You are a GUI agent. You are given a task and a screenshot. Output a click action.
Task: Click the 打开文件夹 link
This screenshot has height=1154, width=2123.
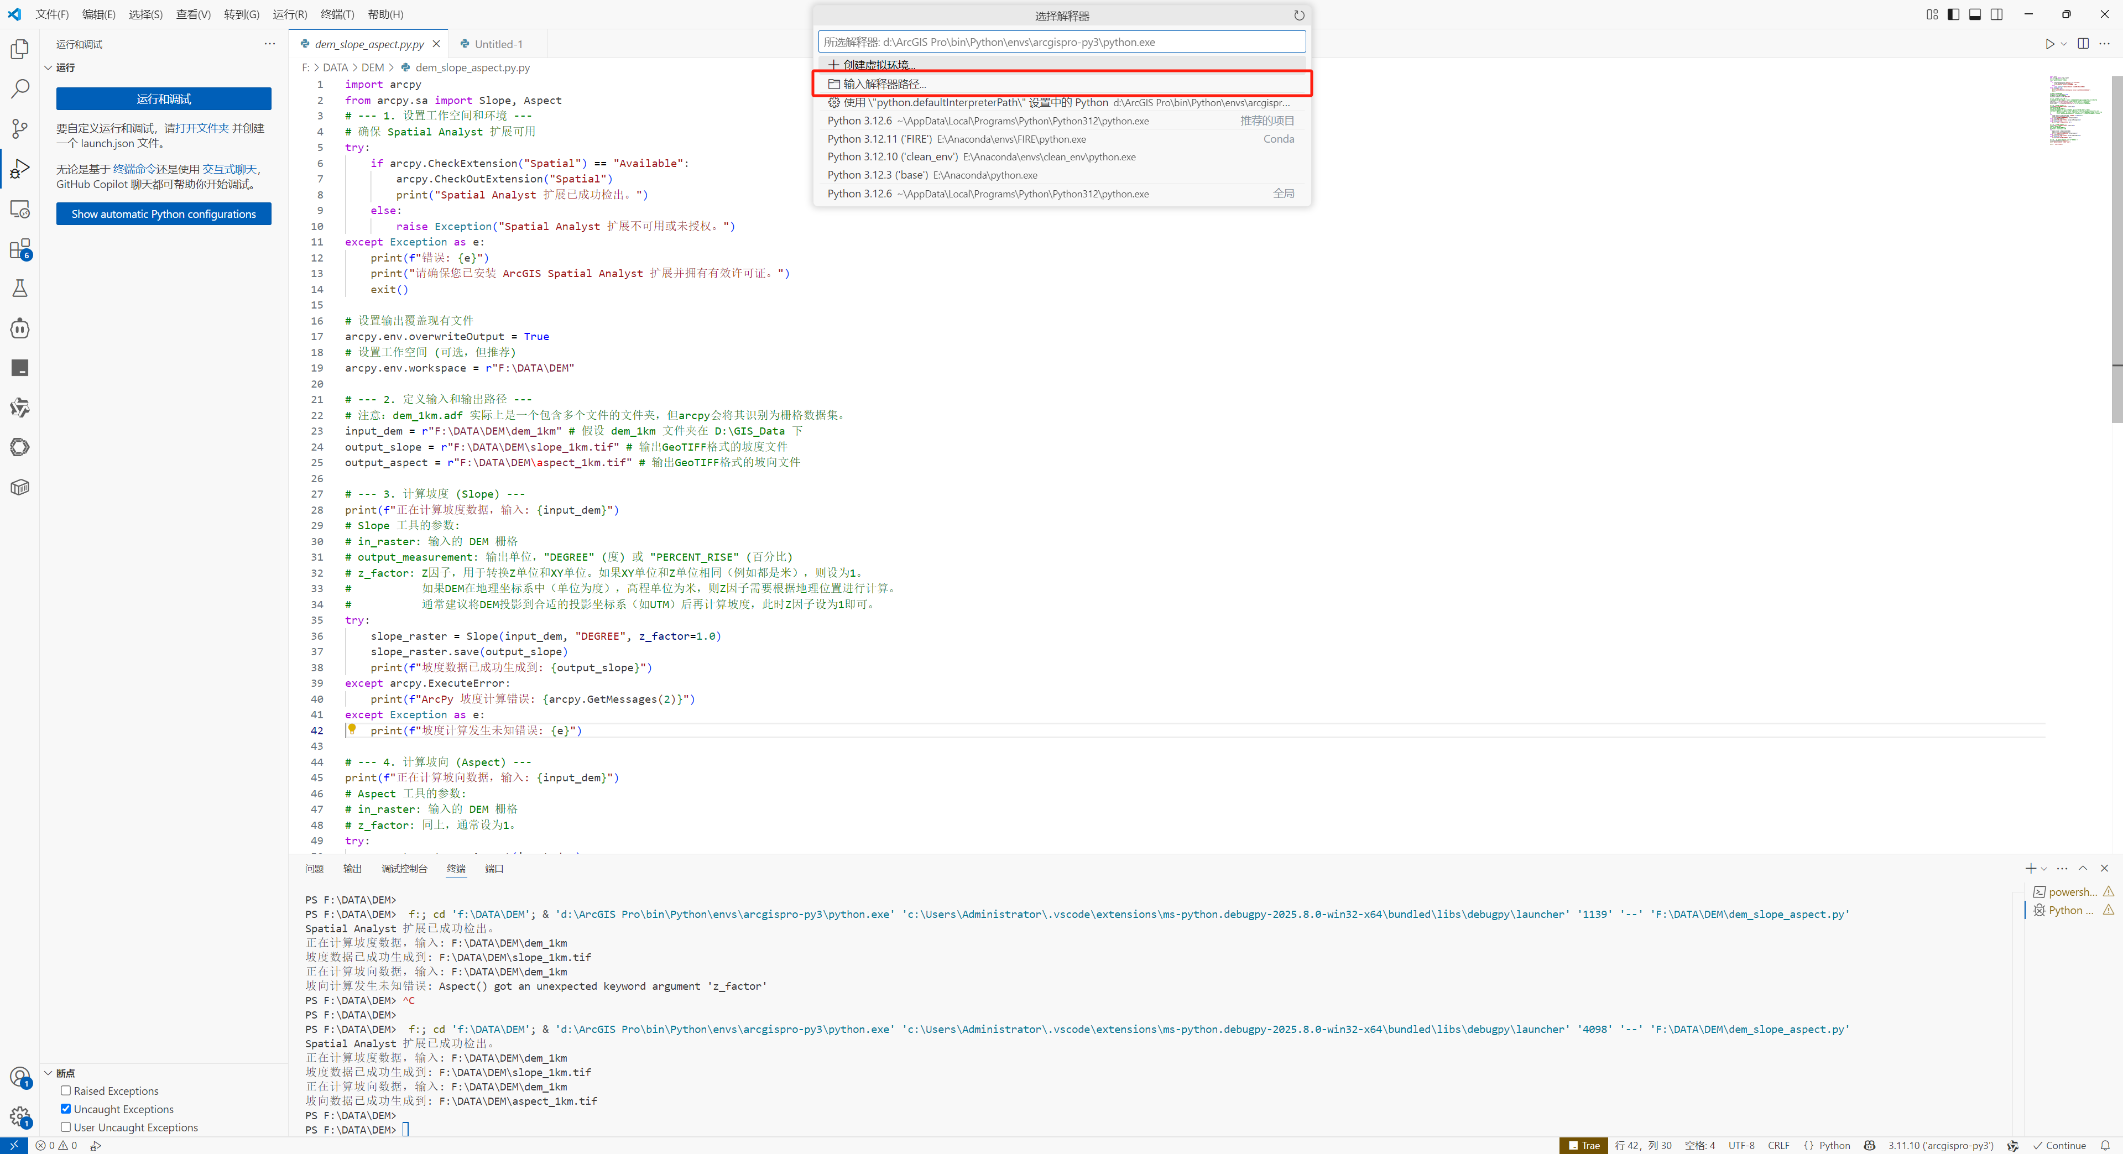click(202, 129)
